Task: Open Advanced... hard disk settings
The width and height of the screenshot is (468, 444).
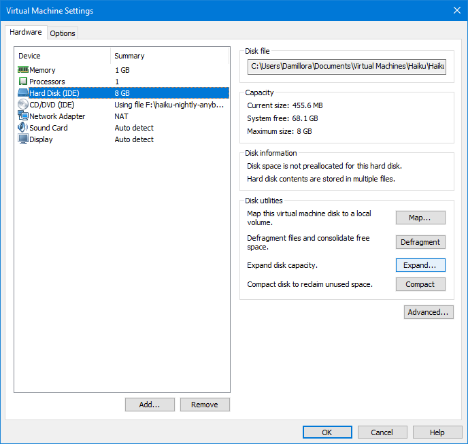Action: pyautogui.click(x=428, y=312)
